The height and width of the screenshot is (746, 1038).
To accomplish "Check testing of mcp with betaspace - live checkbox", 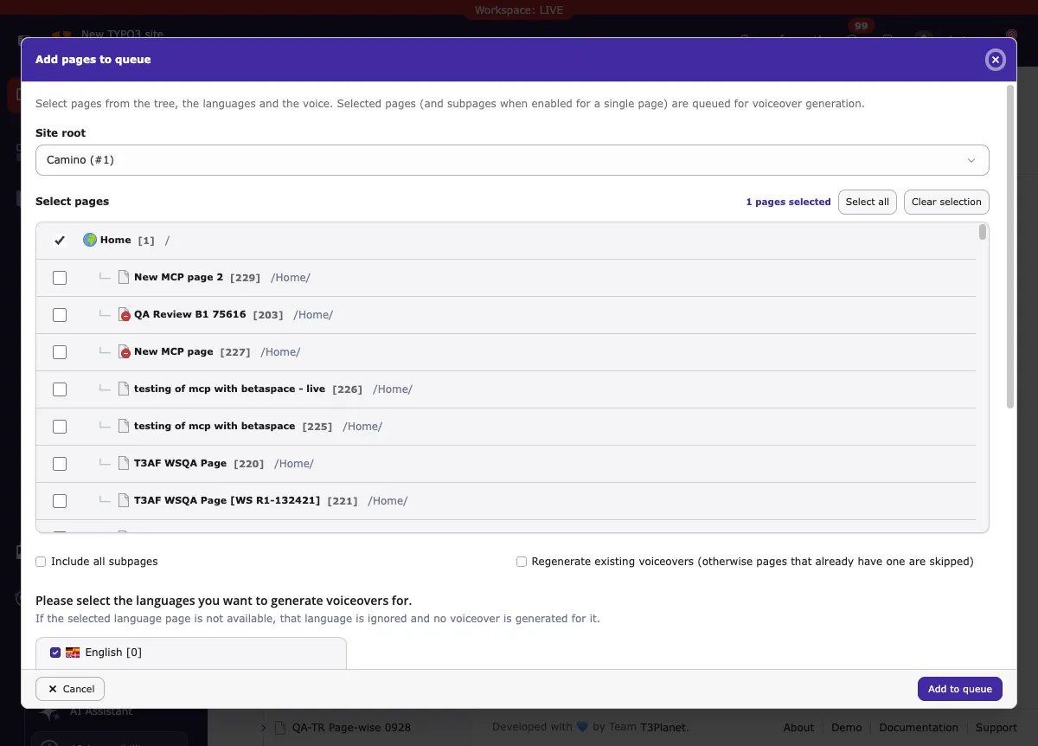I will [x=60, y=389].
